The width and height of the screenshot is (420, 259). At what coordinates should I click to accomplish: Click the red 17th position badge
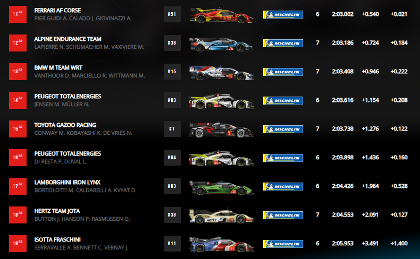point(18,186)
